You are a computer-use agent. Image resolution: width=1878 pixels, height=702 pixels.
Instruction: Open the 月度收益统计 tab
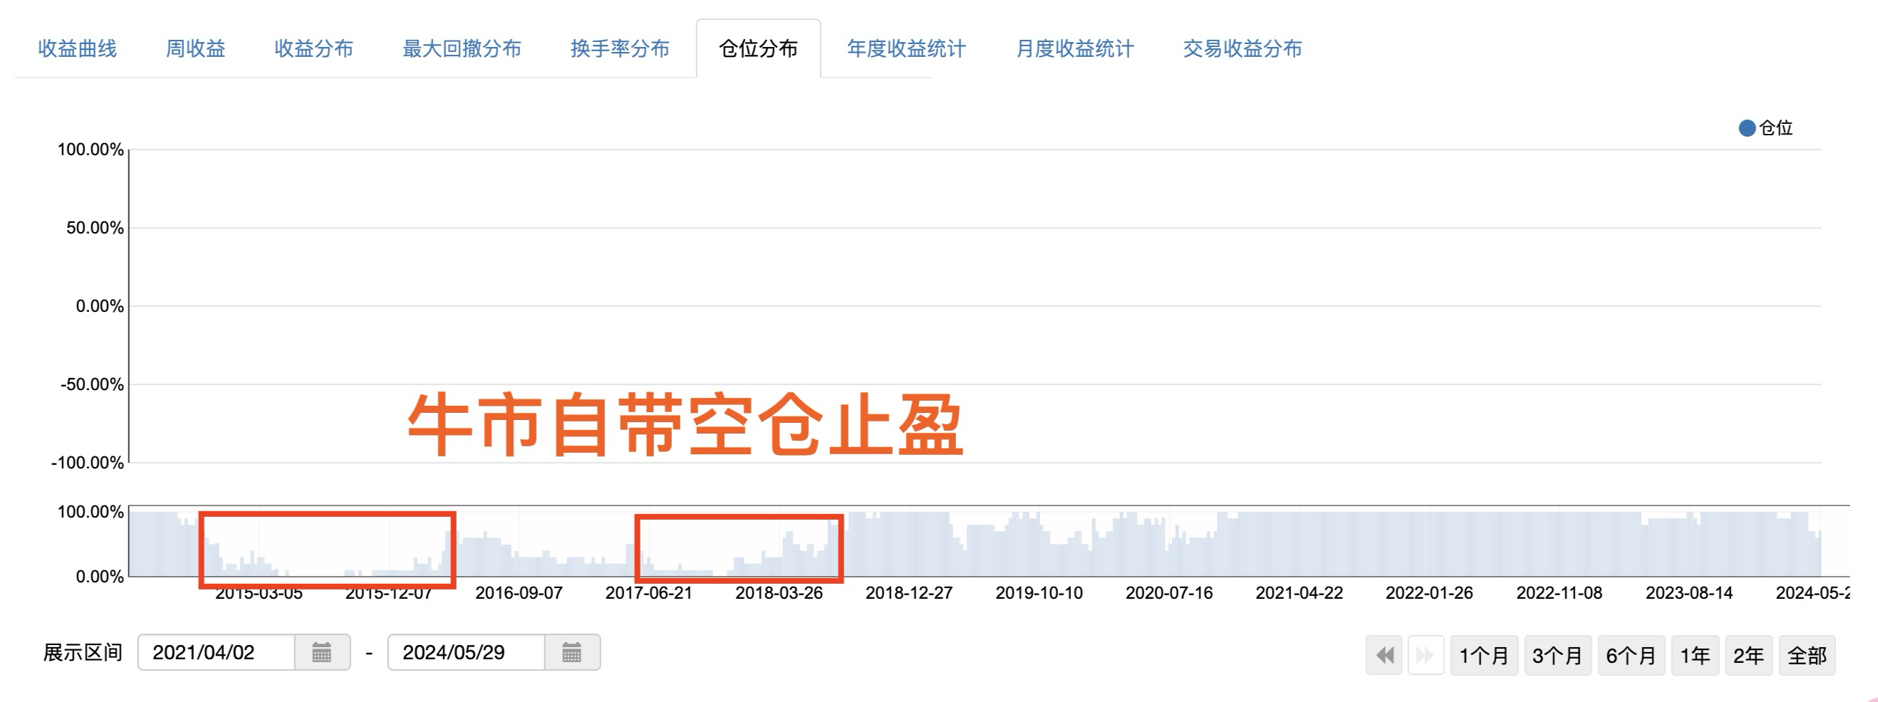(x=1074, y=49)
